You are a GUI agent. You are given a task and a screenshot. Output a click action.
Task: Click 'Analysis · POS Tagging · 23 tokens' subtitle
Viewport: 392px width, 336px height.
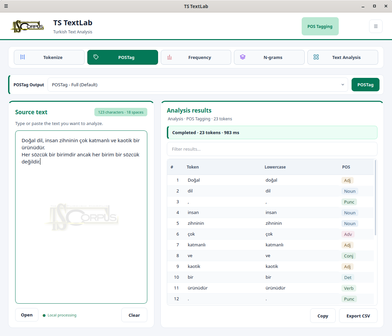[200, 119]
